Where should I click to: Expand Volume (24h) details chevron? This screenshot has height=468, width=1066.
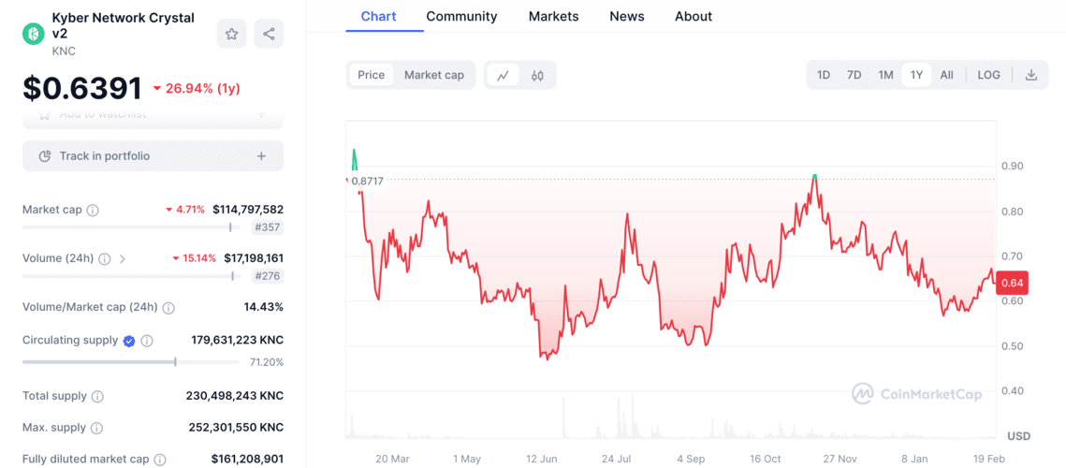(x=123, y=258)
